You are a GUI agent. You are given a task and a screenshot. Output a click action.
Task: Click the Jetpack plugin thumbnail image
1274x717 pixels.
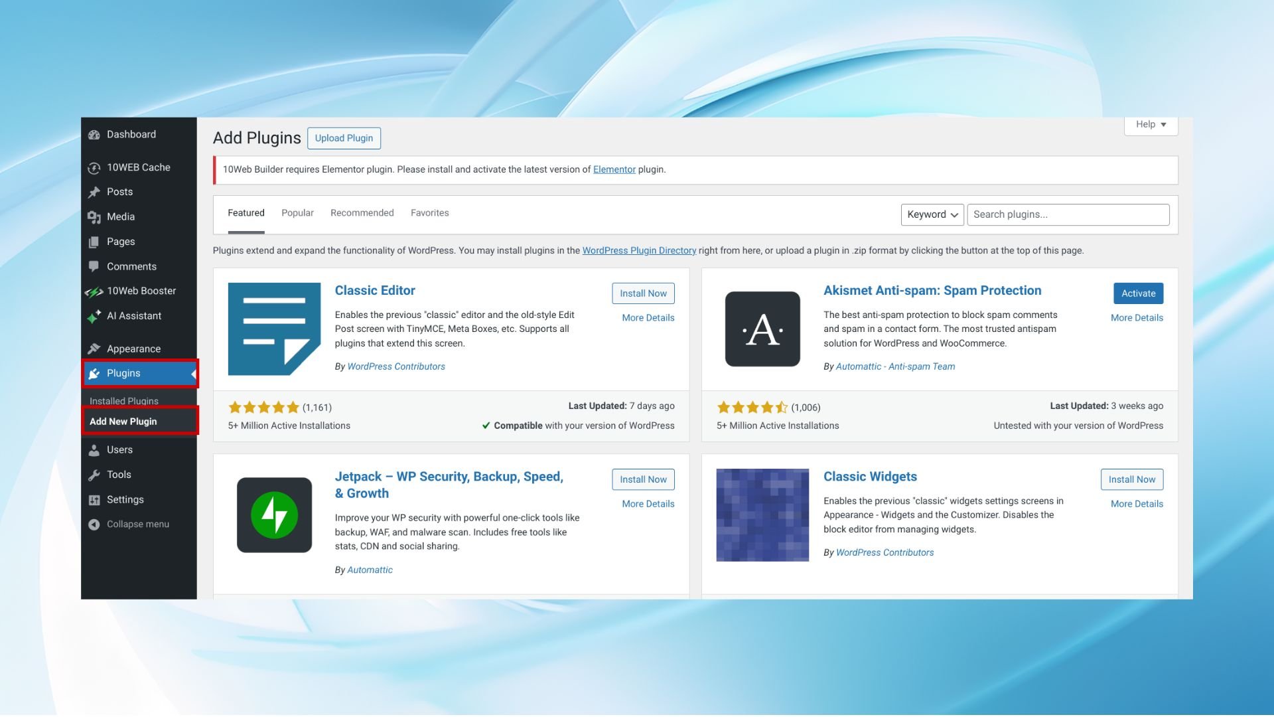(274, 515)
